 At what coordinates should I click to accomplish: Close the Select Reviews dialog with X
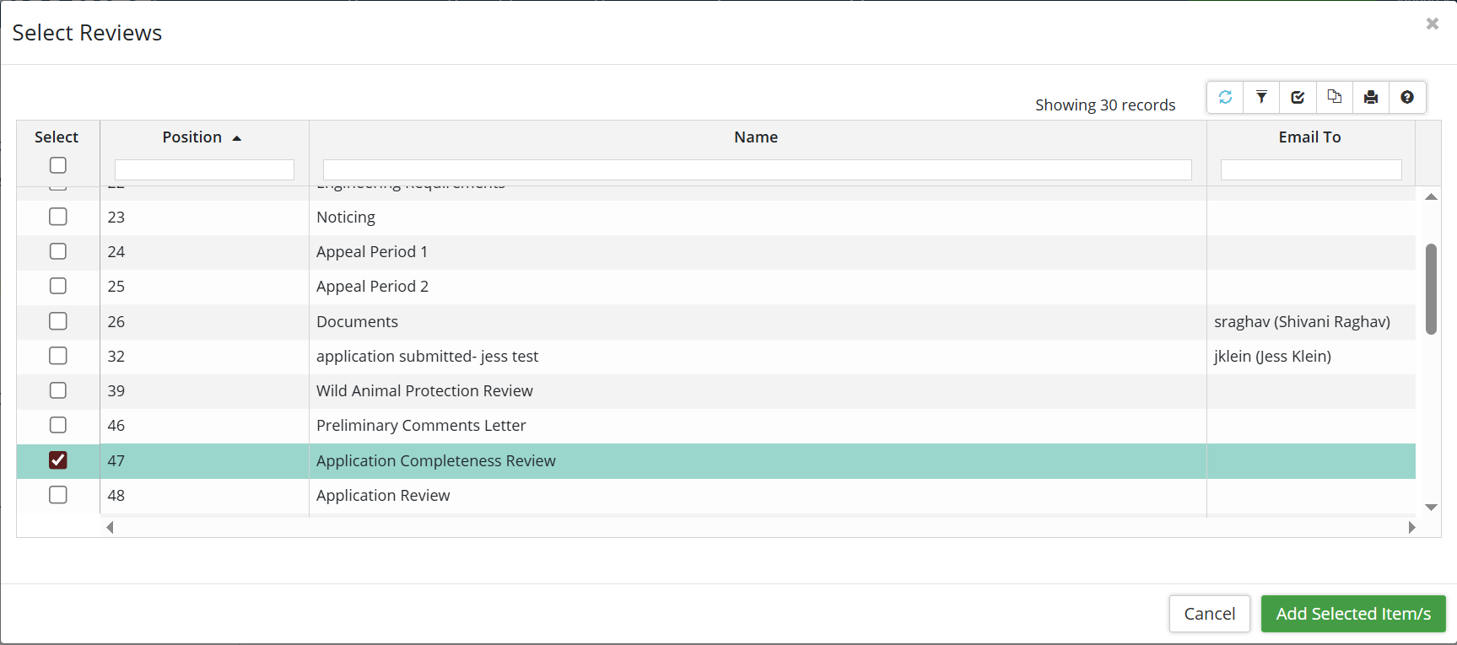[1432, 24]
